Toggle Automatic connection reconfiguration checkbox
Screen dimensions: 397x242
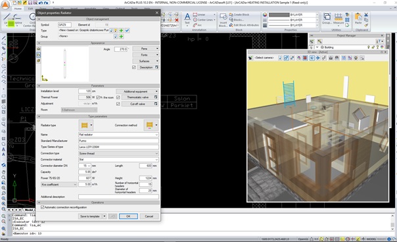pos(43,207)
